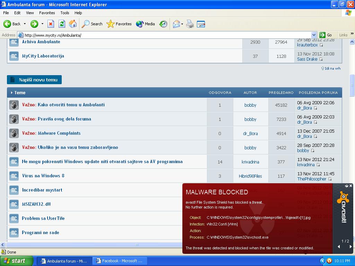Image resolution: width=355 pixels, height=266 pixels.
Task: Click the Go button
Action: tap(326, 35)
